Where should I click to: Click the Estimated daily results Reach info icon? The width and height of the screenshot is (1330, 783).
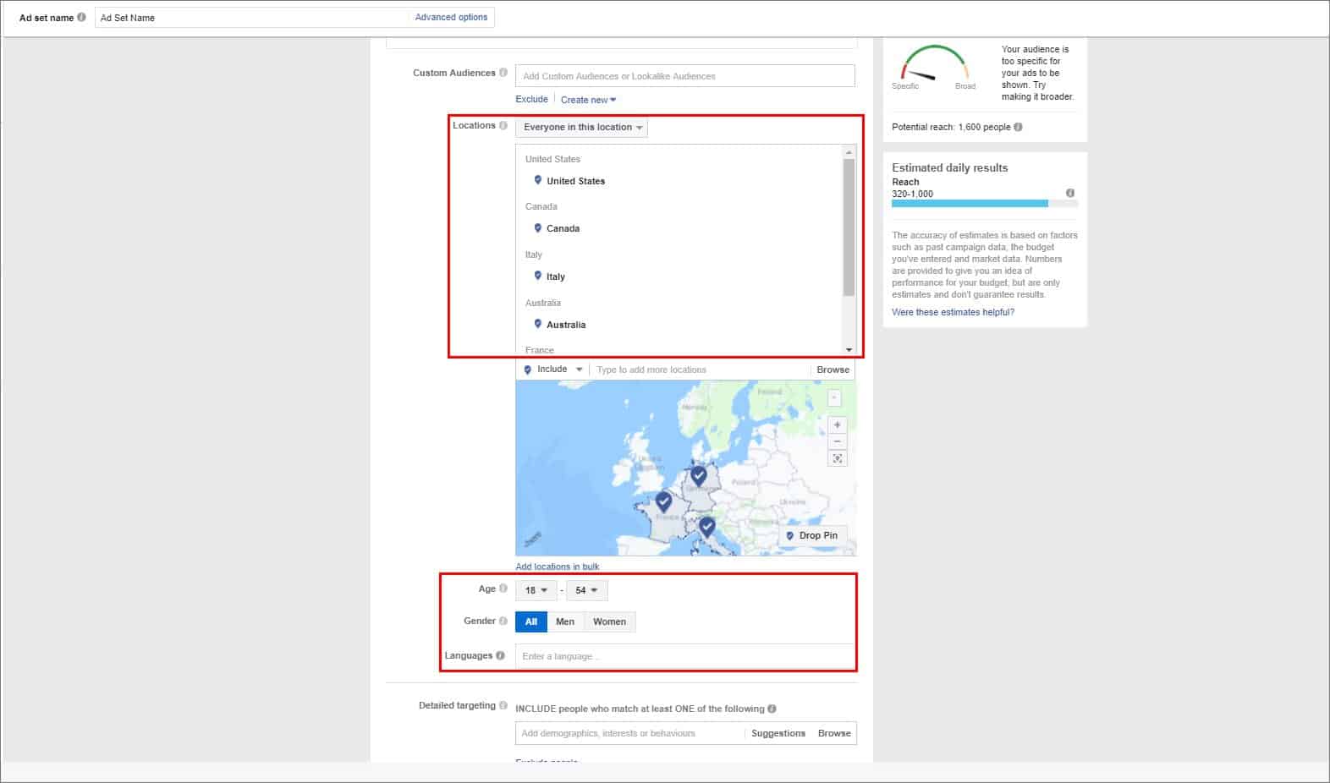[x=1069, y=193]
